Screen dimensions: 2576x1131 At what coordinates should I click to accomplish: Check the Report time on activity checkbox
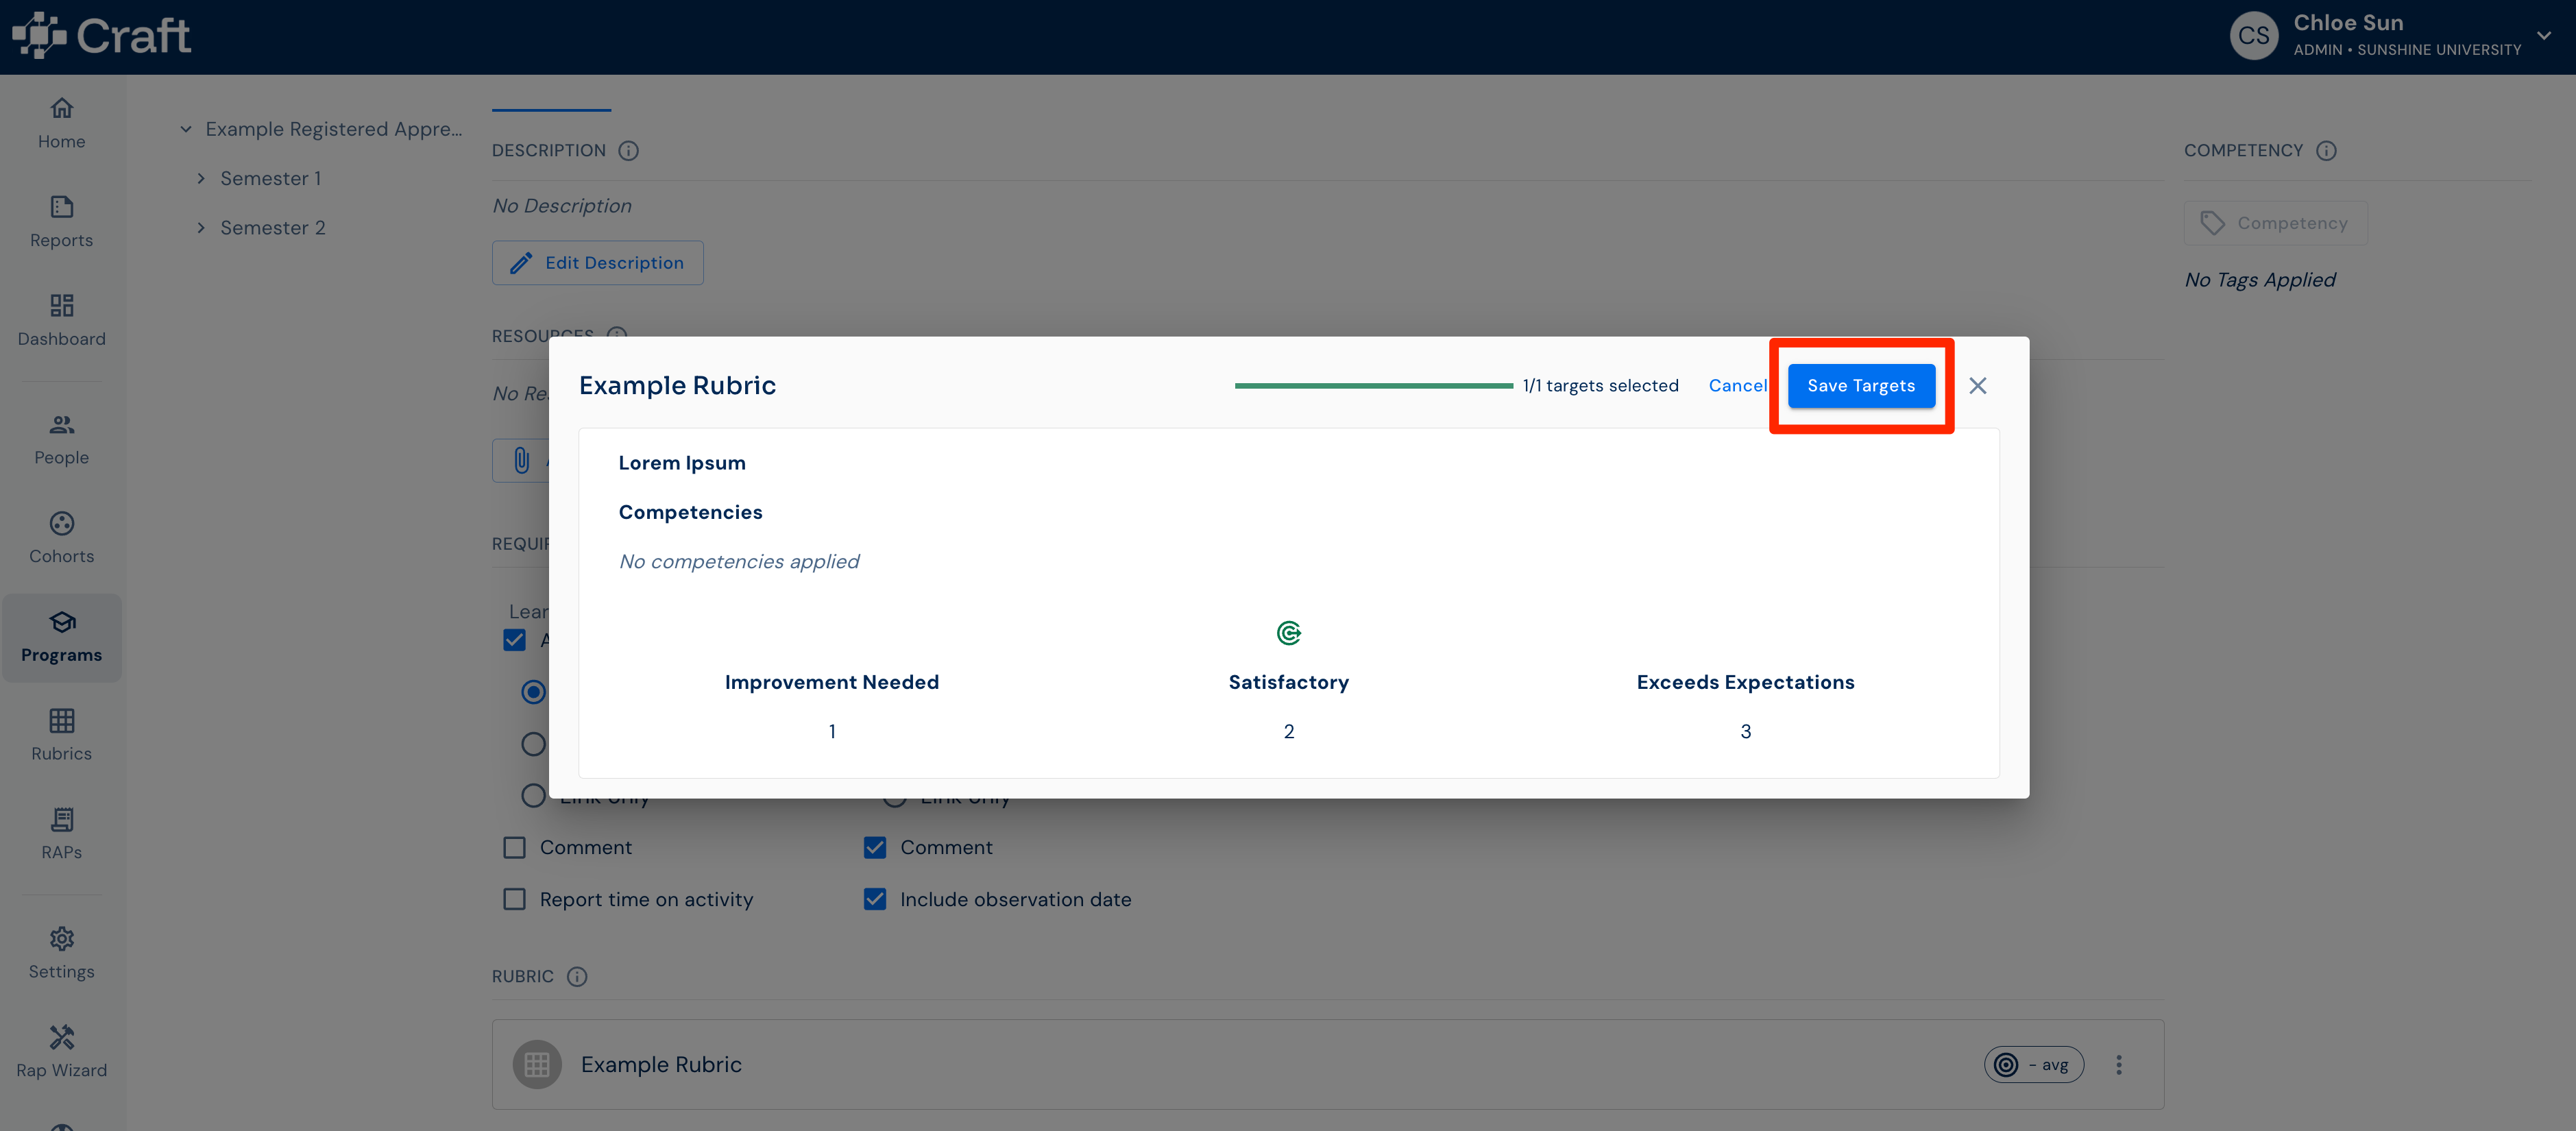[x=514, y=899]
